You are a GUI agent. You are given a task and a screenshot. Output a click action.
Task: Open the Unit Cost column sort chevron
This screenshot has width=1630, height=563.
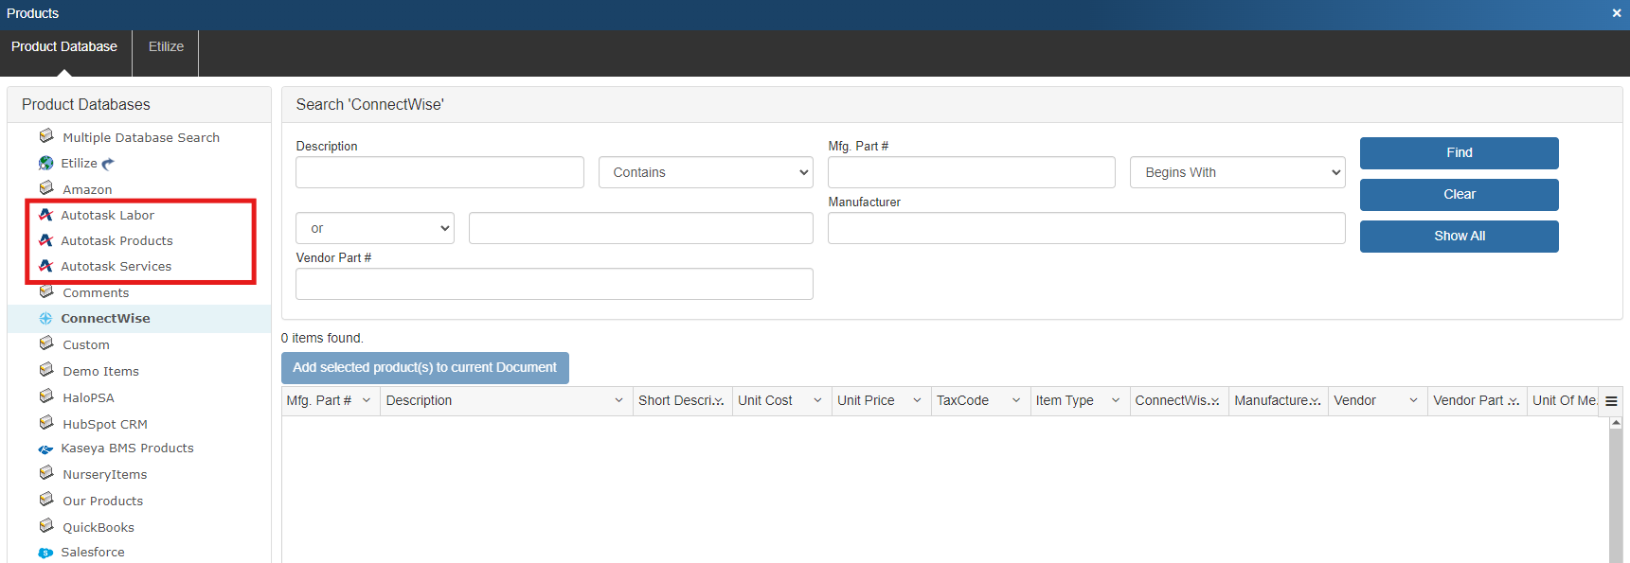point(817,401)
